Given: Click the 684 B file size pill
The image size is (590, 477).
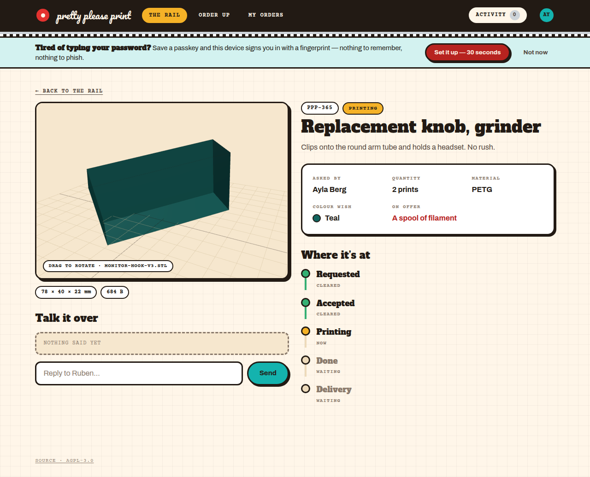Looking at the screenshot, I should 115,292.
